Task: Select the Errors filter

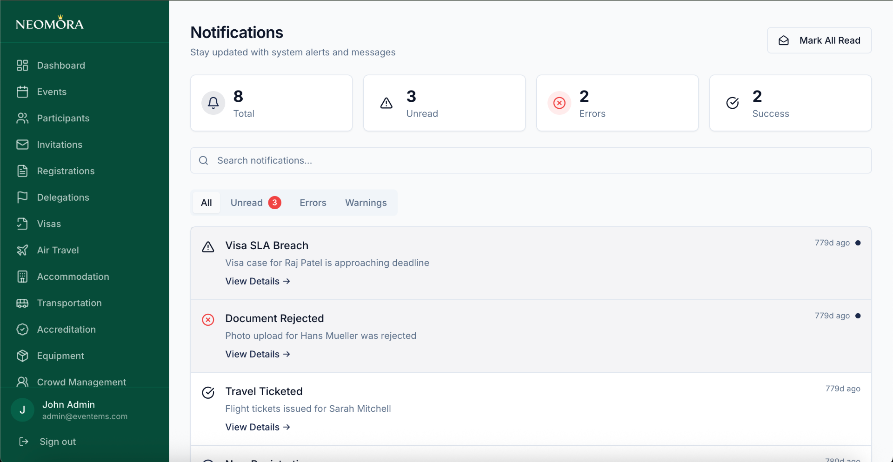Action: coord(313,203)
